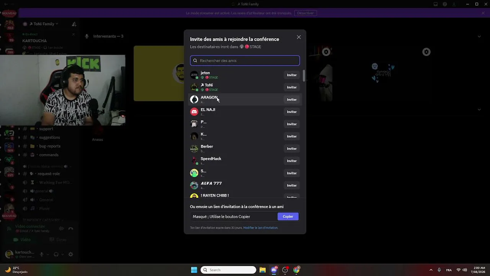Click the system tray microphone icon
Image resolution: width=490 pixels, height=276 pixels.
pyautogui.click(x=439, y=270)
